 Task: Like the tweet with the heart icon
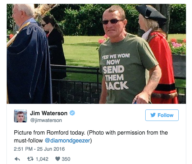(x=58, y=159)
